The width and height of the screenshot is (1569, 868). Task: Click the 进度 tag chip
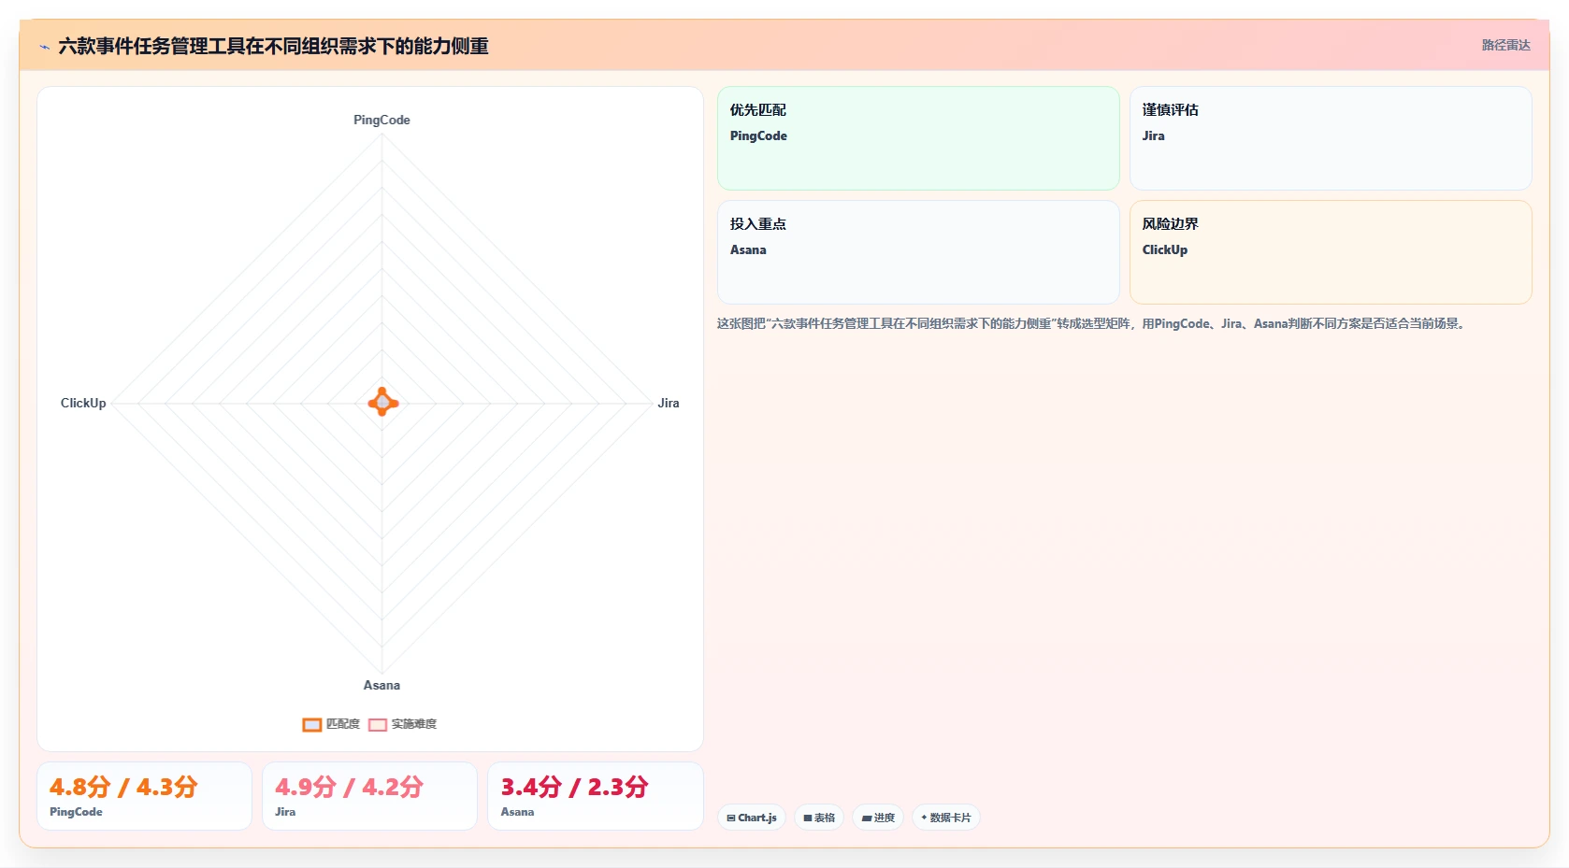pyautogui.click(x=878, y=818)
